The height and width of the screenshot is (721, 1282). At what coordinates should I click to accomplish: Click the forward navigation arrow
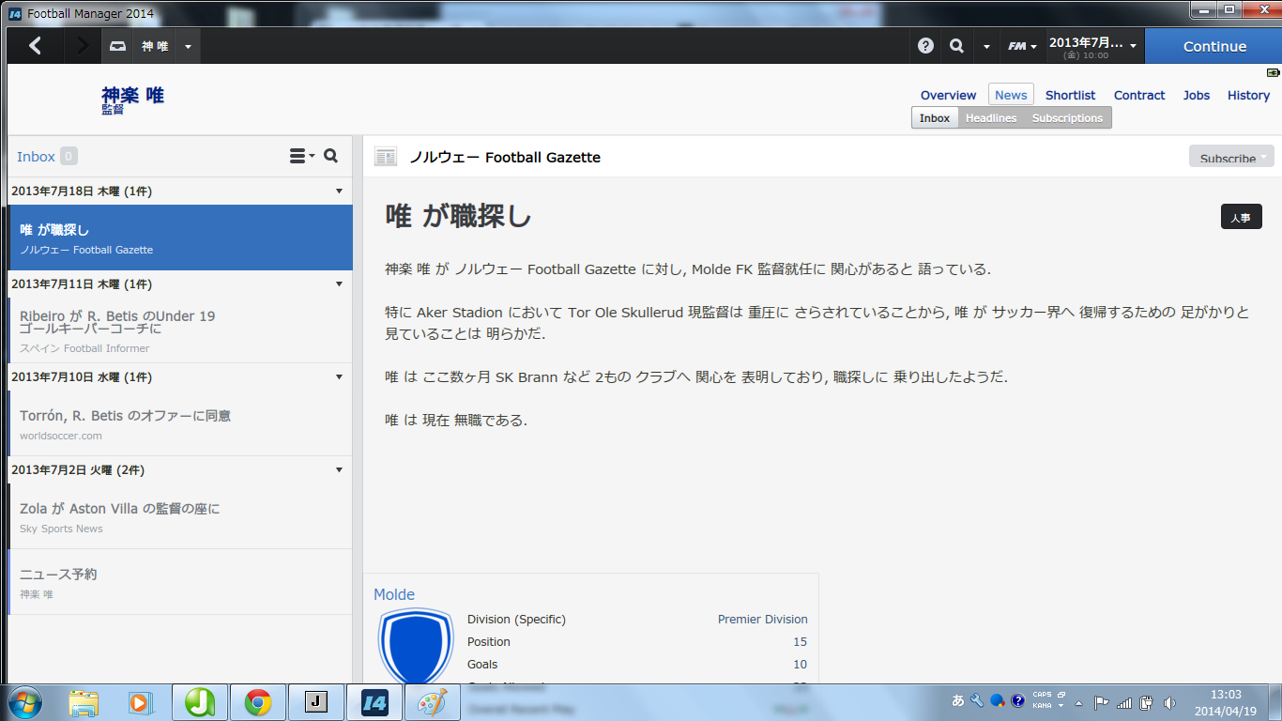point(83,46)
